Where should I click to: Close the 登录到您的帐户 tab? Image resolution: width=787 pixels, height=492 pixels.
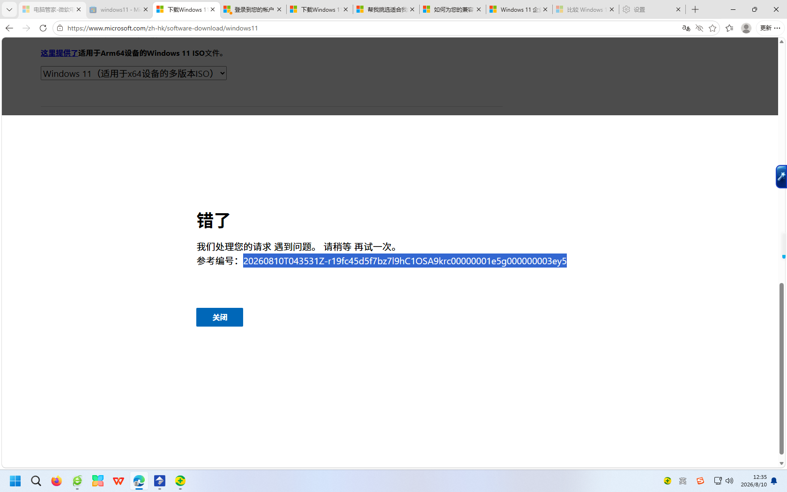(x=279, y=9)
